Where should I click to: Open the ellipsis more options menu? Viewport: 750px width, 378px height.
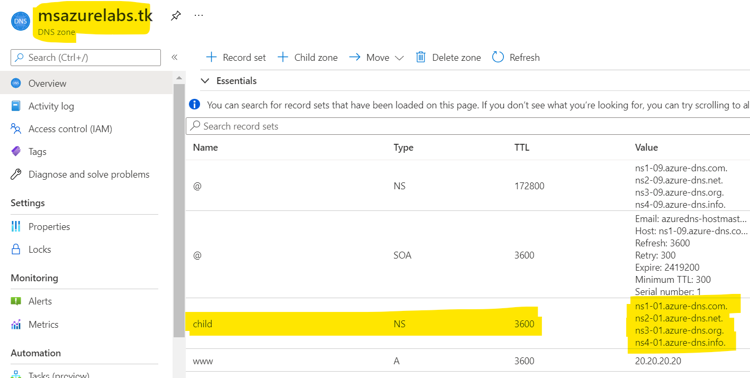198,15
